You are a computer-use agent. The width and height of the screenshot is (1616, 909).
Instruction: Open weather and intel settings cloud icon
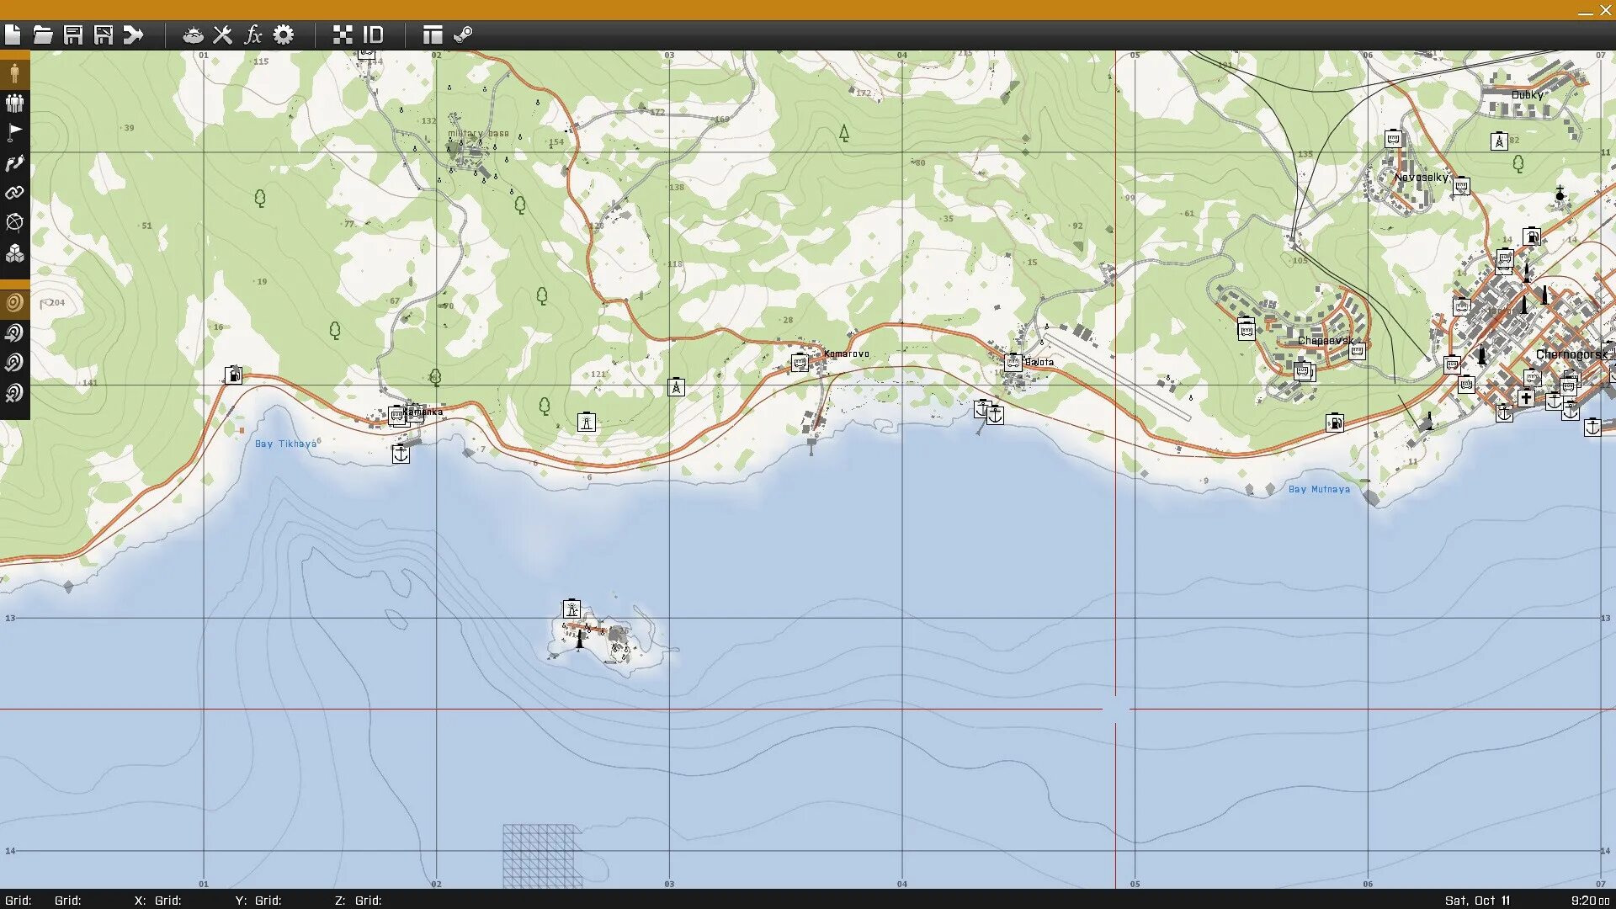(193, 35)
